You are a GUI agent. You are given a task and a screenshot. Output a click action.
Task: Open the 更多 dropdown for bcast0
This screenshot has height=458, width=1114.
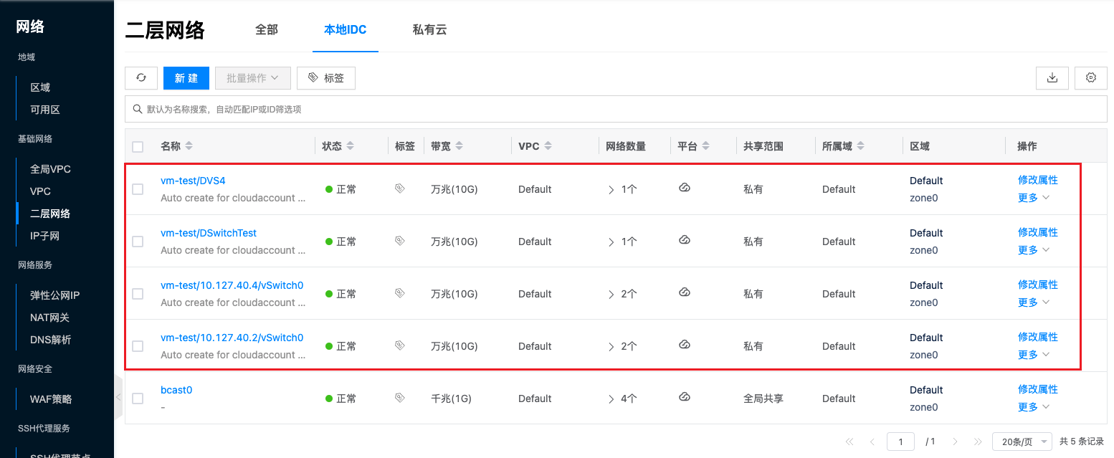click(1033, 407)
